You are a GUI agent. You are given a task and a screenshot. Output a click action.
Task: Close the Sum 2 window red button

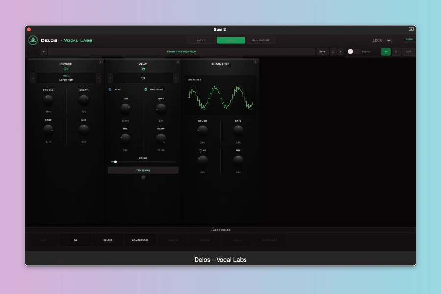click(x=29, y=29)
